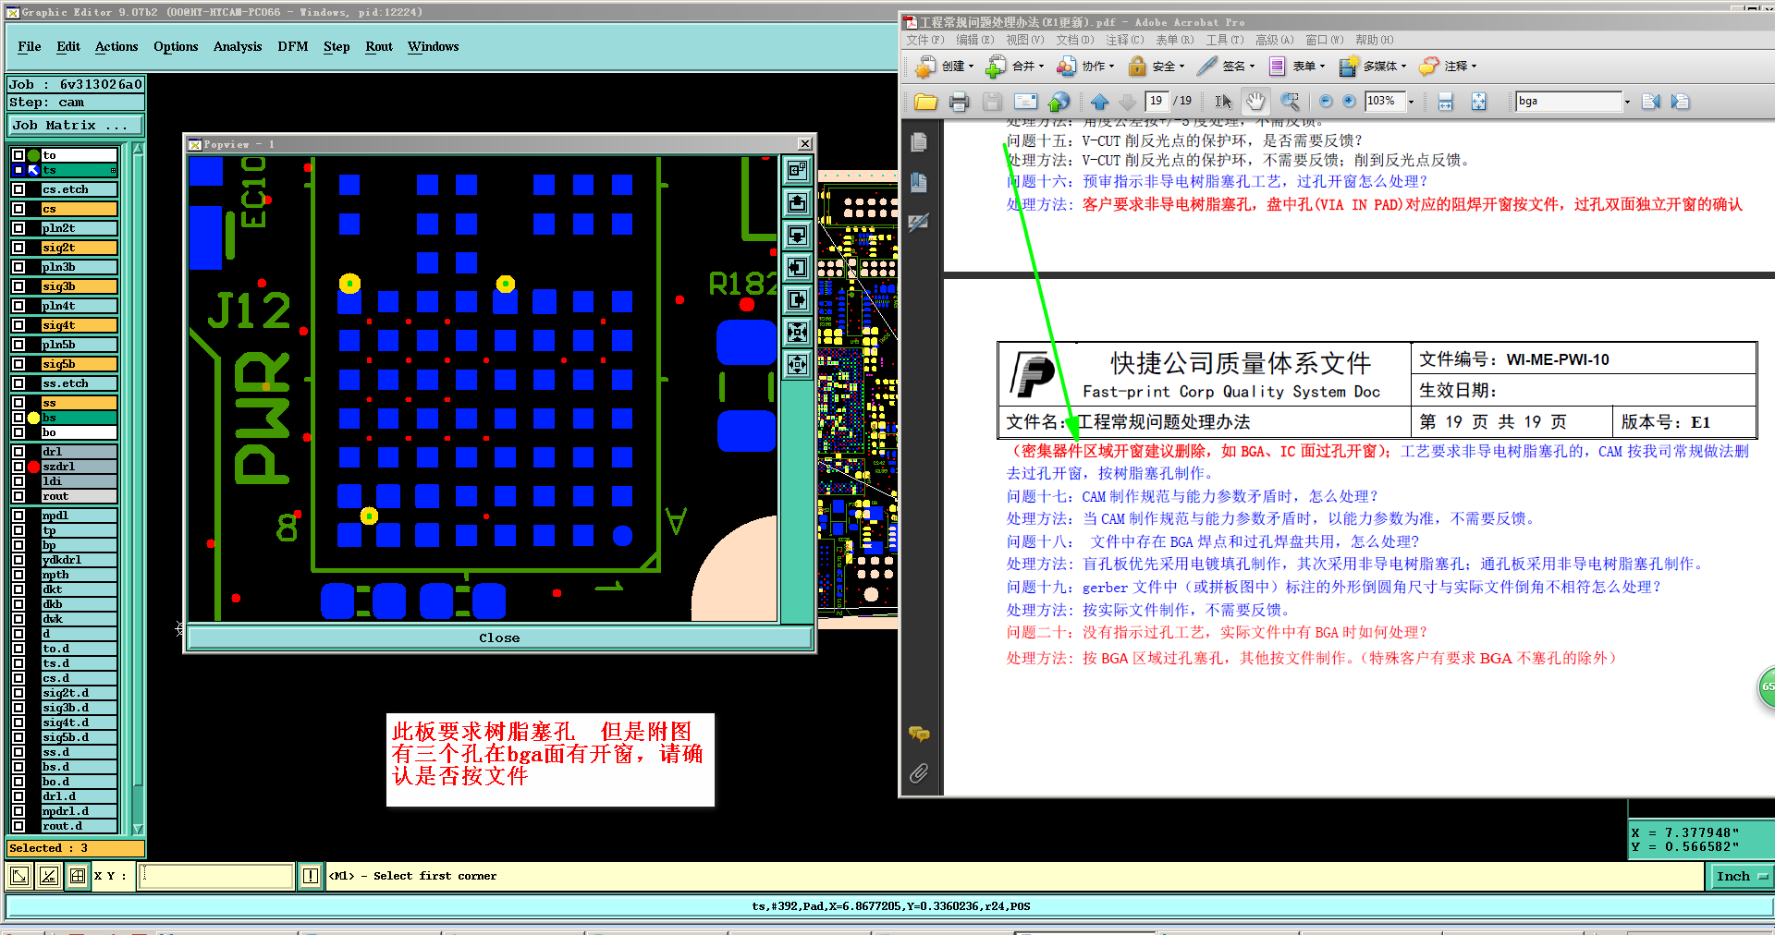The image size is (1775, 935).
Task: Find previous search result in Acrobat
Action: [x=1651, y=102]
